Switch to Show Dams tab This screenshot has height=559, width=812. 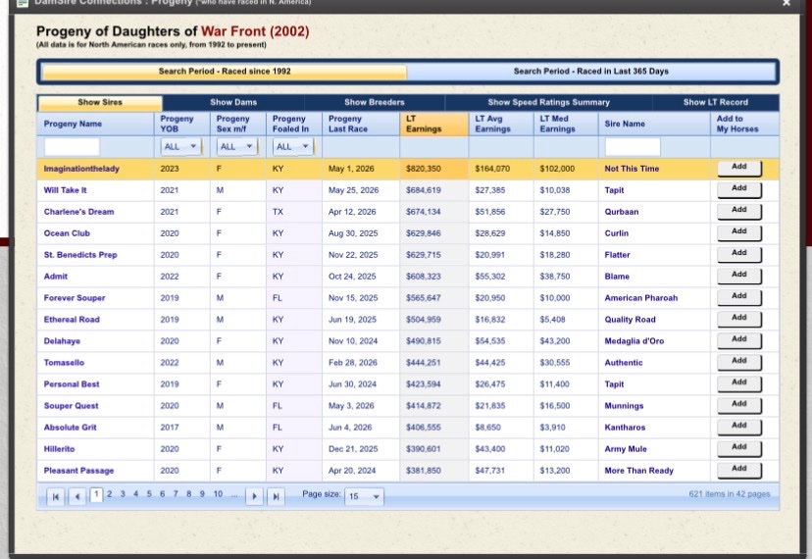[x=233, y=102]
